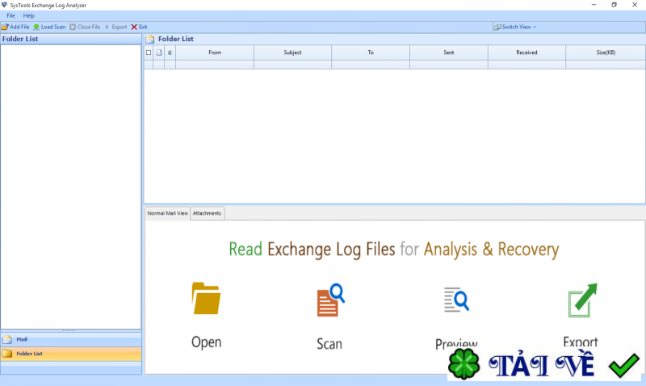The image size is (646, 386).
Task: Minimize the application window
Action: coord(594,5)
